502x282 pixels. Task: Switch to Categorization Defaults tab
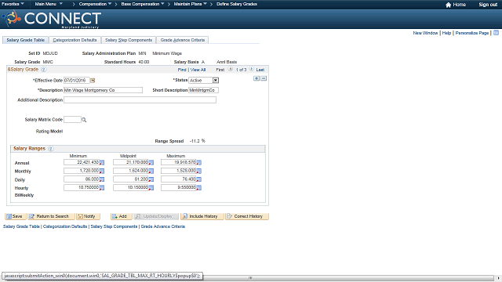(x=75, y=40)
